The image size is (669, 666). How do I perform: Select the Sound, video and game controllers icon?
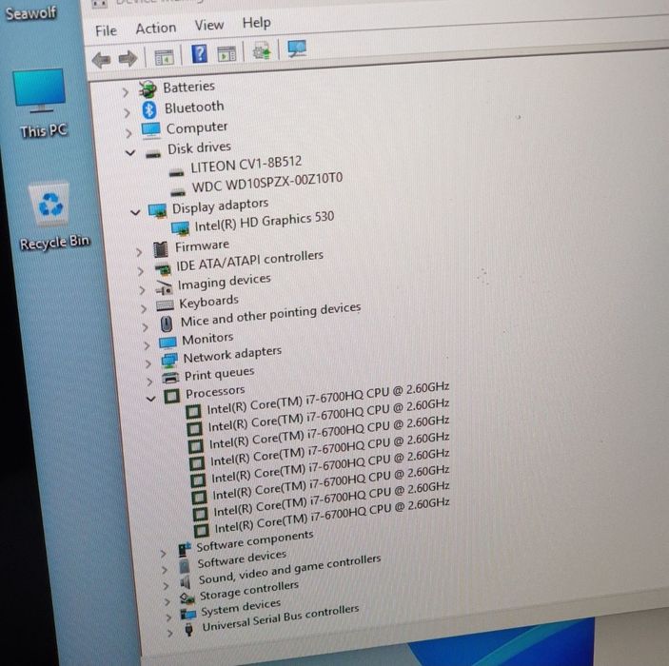(x=186, y=582)
